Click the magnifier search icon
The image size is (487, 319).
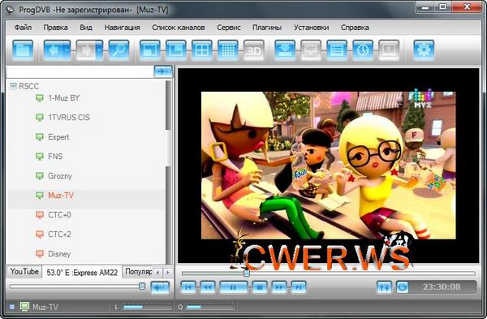tap(119, 50)
